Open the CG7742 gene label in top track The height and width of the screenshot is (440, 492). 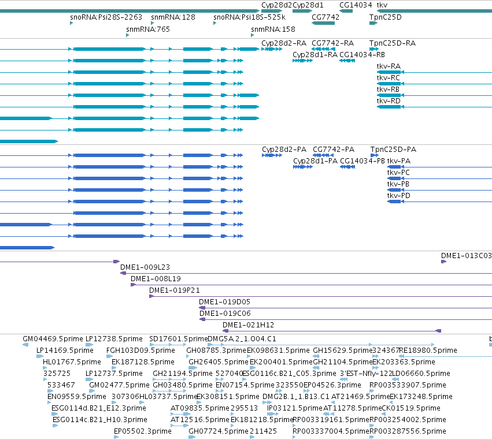point(325,17)
